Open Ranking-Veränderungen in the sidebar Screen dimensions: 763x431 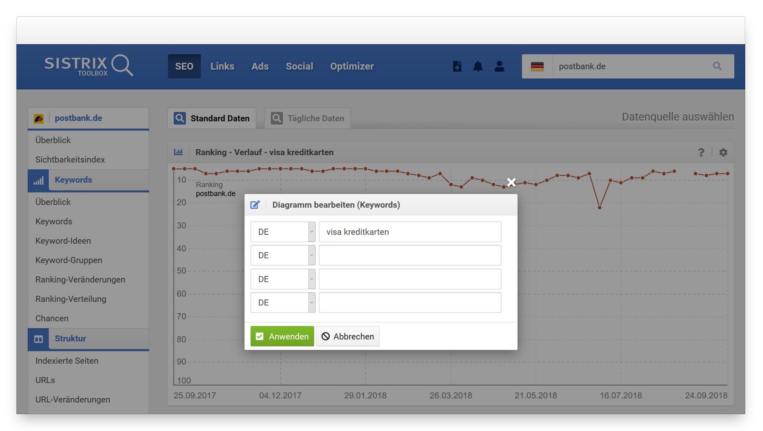80,279
